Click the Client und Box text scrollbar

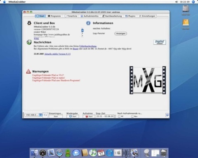[x=82, y=33]
